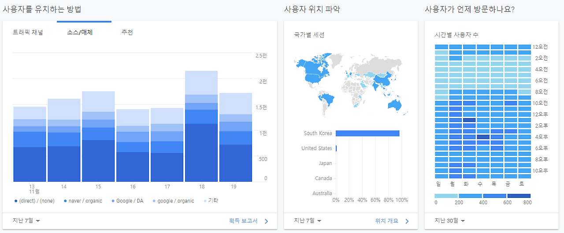564x233 pixels.
Task: Click the 시간별 사용자 수 heading
Action: 456,35
